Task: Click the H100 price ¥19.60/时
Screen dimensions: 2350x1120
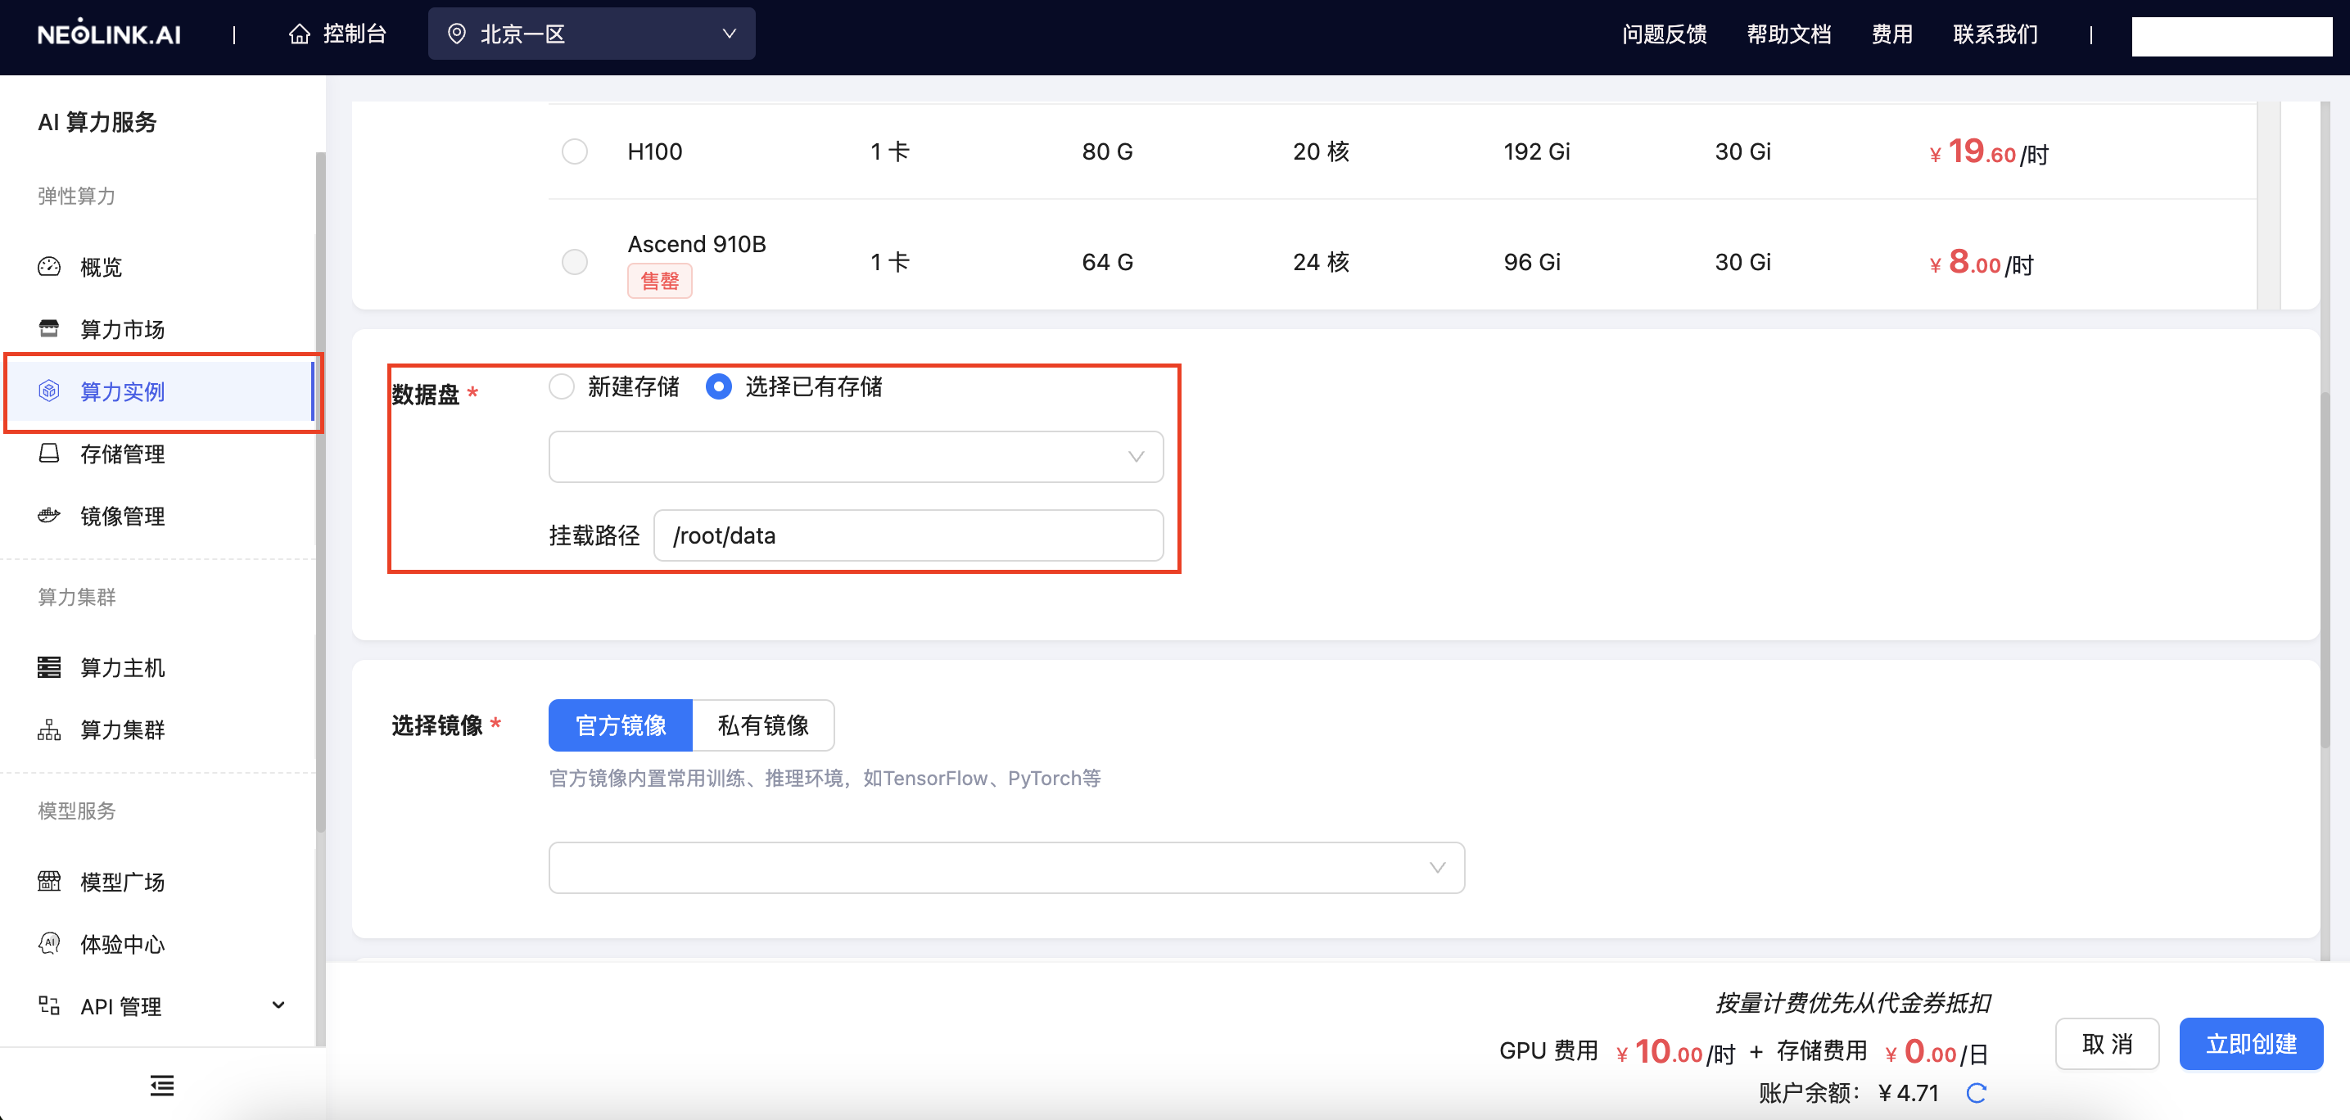Action: pyautogui.click(x=1988, y=151)
